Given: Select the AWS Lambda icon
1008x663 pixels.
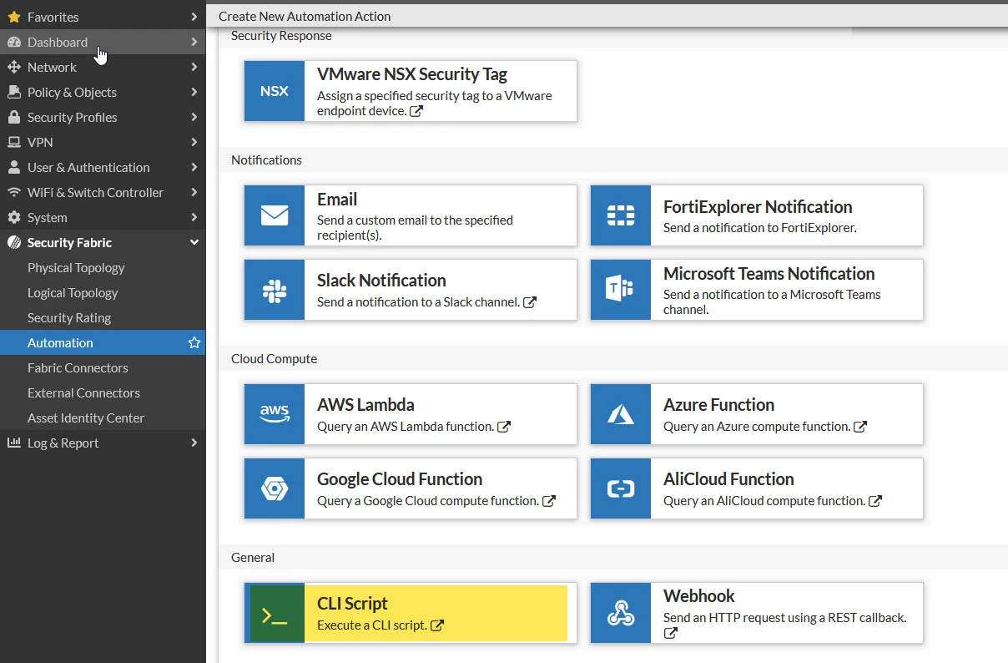Looking at the screenshot, I should click(275, 414).
